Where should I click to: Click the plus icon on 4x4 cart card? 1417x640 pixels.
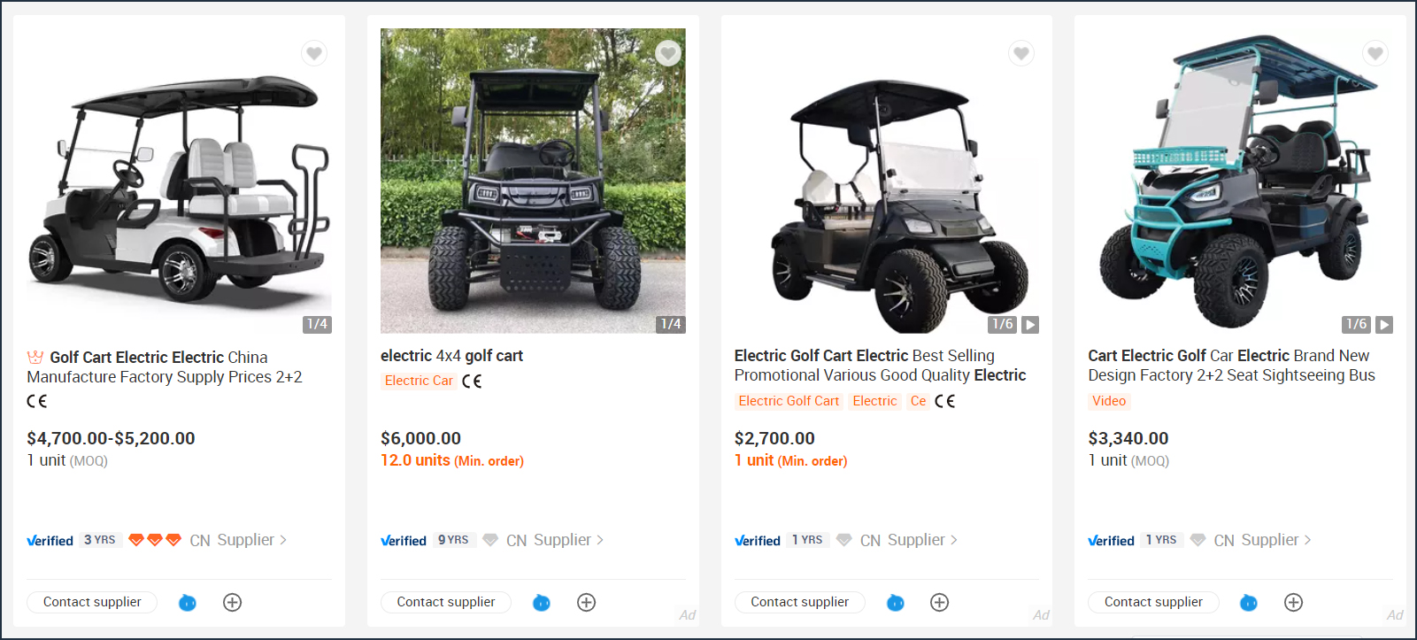pyautogui.click(x=586, y=603)
